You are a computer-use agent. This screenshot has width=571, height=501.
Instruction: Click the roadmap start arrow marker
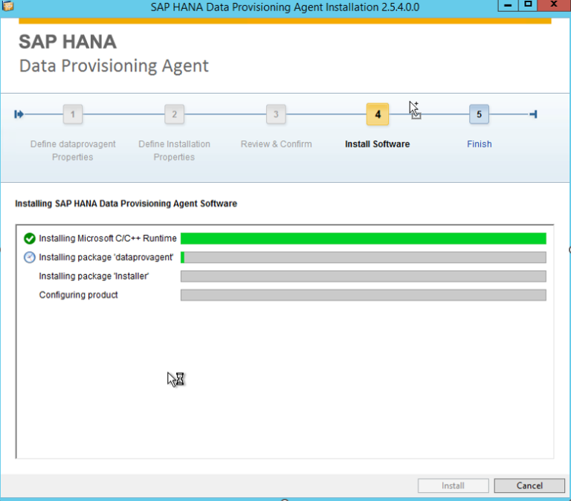(19, 114)
